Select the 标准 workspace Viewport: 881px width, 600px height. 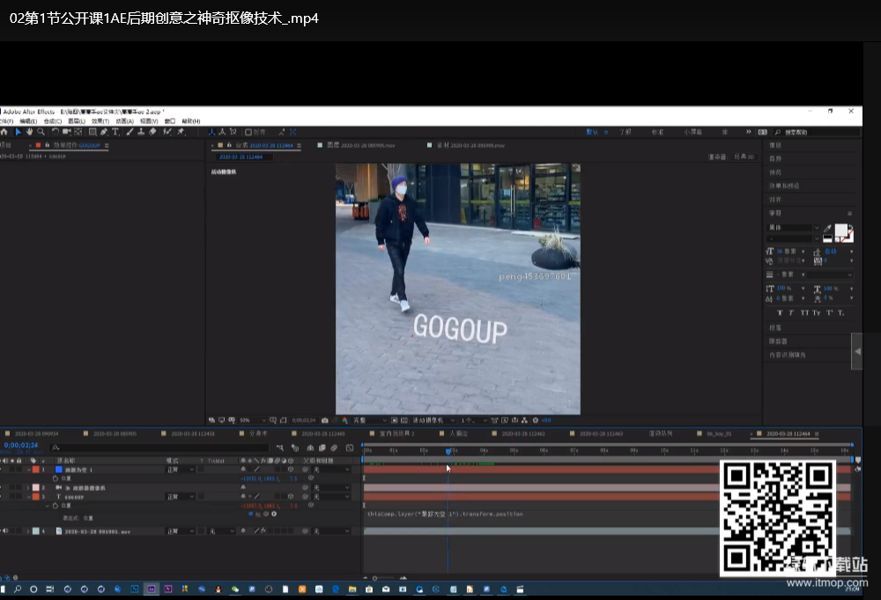657,132
